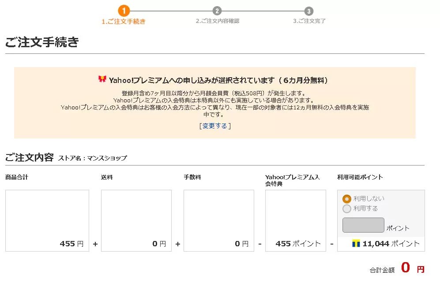Screen dimensions: 440x286
Task: Click the ポイント amount input field
Action: click(363, 225)
